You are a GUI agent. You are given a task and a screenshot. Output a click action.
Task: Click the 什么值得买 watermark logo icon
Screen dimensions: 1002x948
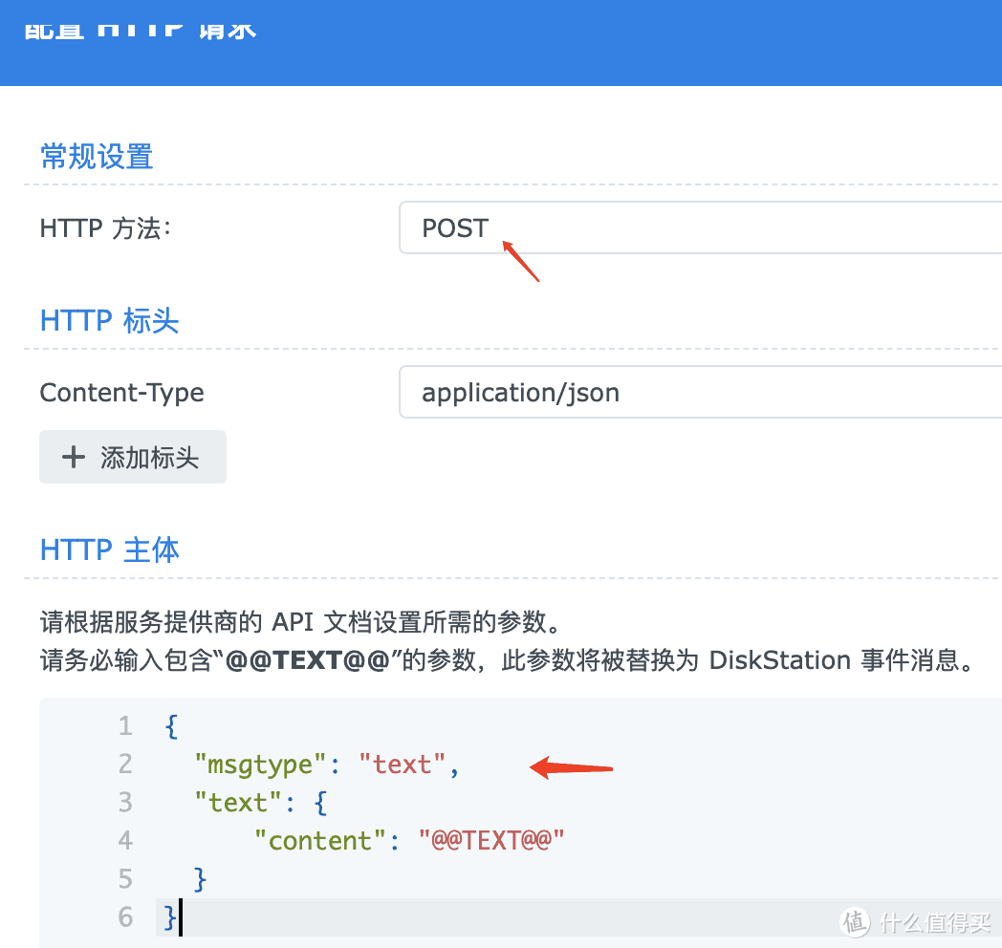(x=855, y=920)
